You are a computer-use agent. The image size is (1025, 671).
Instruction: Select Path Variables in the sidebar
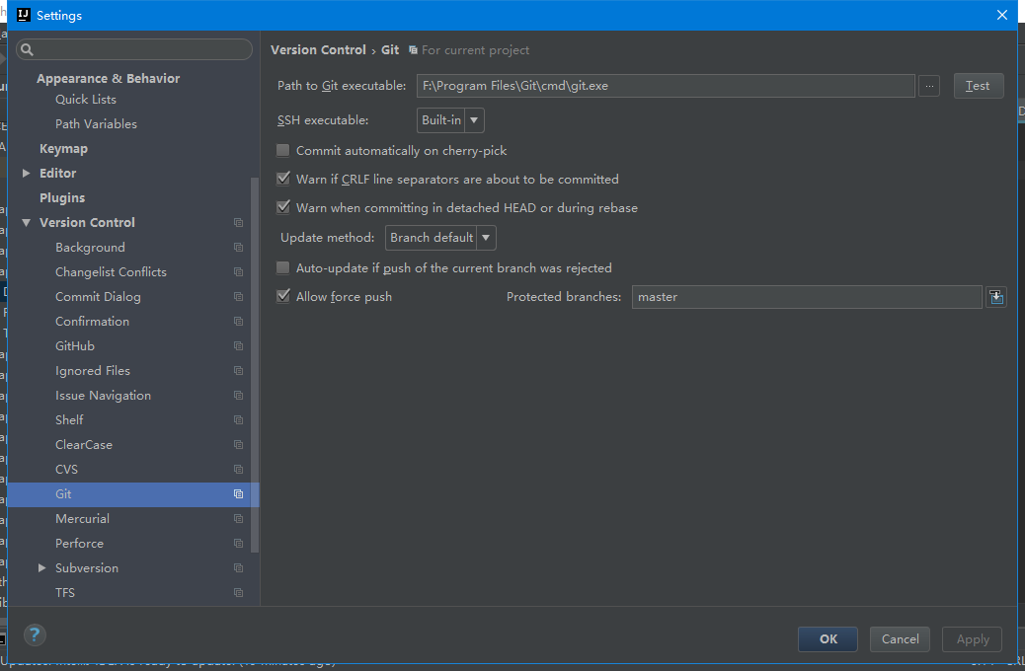point(96,124)
